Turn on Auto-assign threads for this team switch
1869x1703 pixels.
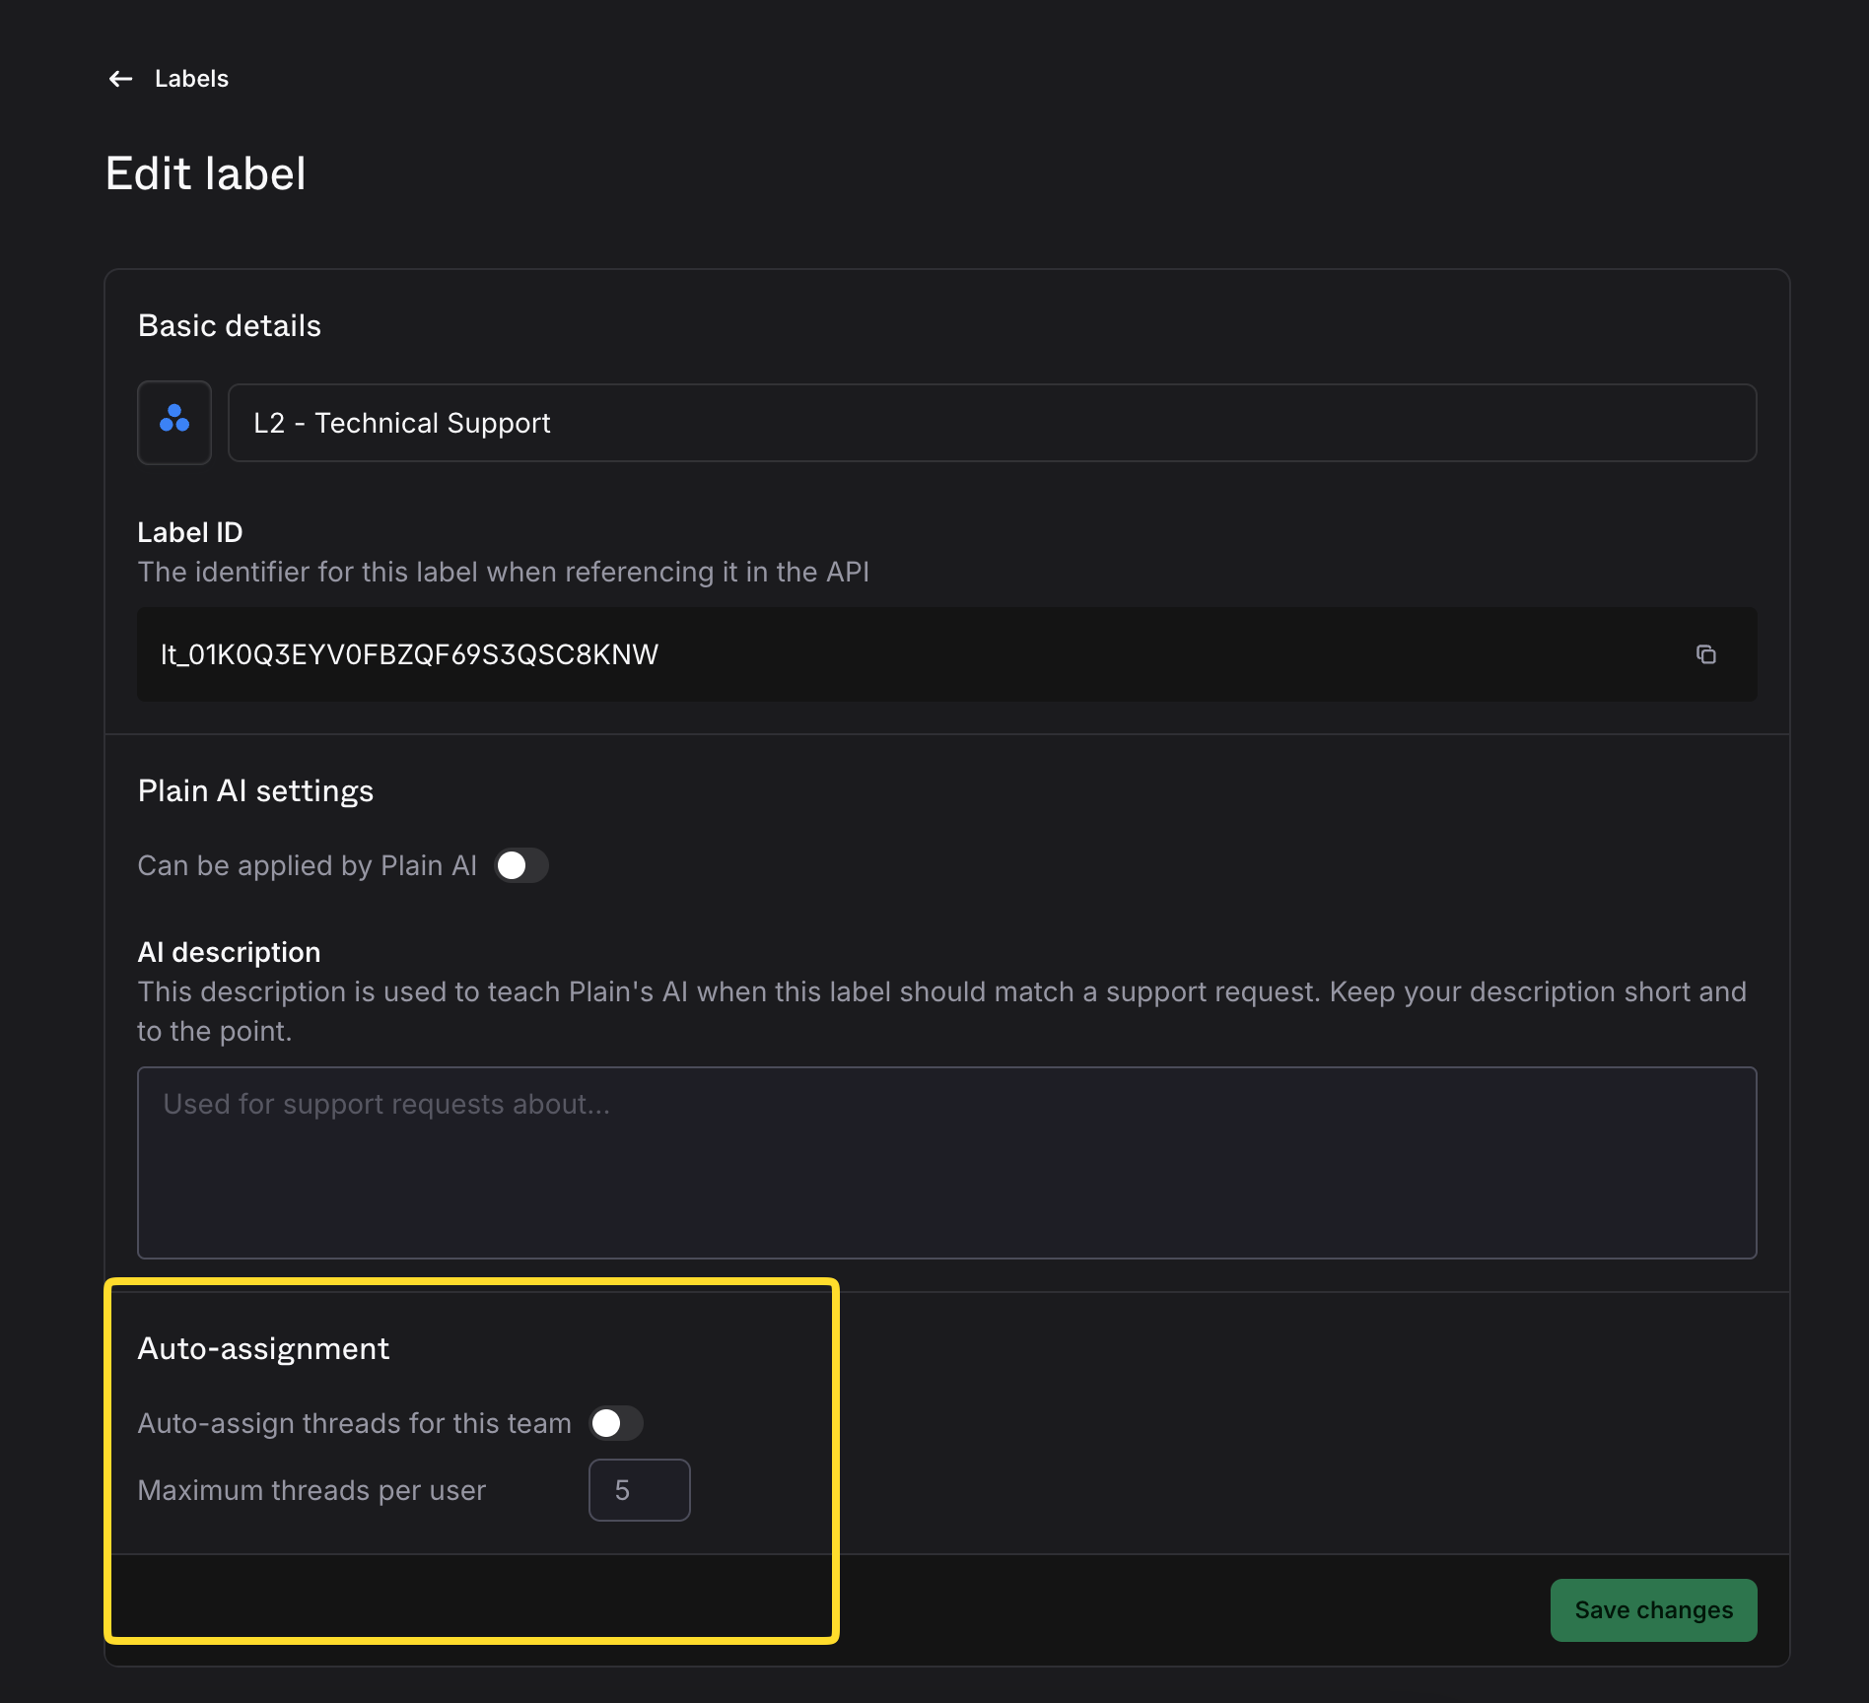(616, 1423)
